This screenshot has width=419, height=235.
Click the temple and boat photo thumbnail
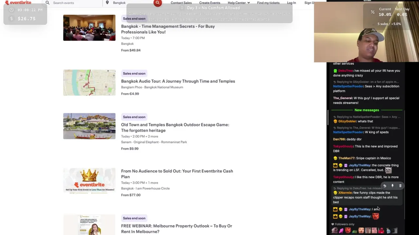89,126
